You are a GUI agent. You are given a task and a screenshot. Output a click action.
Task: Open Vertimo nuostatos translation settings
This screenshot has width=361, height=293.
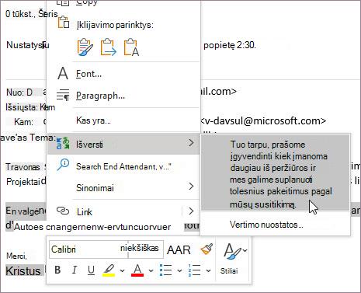tap(276, 225)
